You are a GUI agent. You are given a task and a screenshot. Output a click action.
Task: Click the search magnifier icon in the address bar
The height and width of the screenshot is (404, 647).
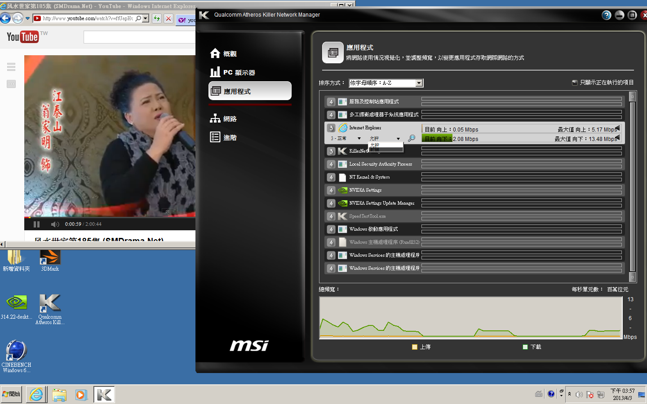[138, 18]
